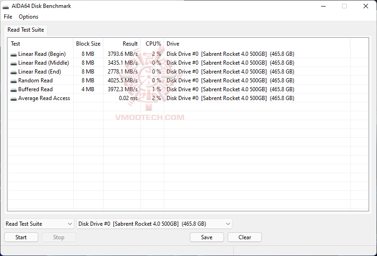Click the Stop button
Screen dimensions: 377x256
(59, 237)
